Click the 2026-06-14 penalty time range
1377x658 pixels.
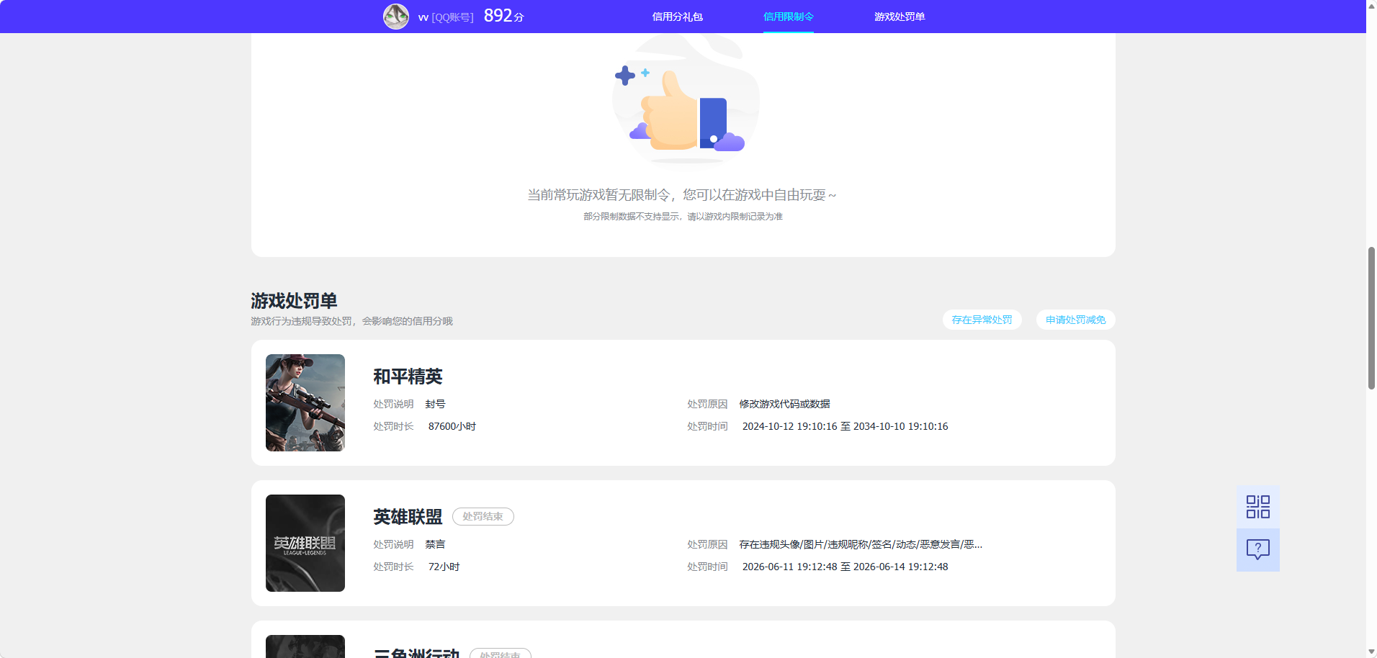point(846,567)
